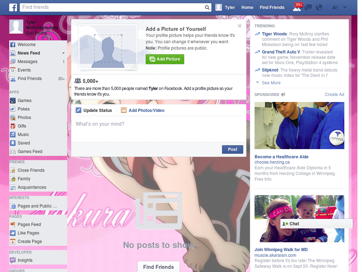Open account settings dropdown arrow
362x272 pixels.
pos(345,8)
